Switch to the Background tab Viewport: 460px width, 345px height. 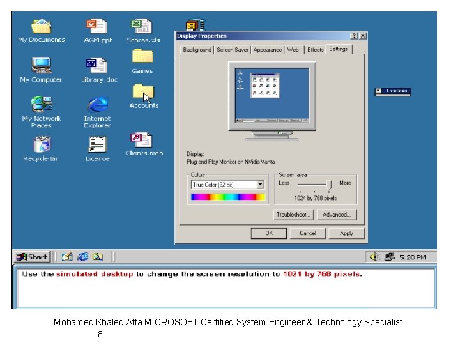197,50
